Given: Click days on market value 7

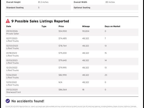Looking at the screenshot, I should click(105, 38).
